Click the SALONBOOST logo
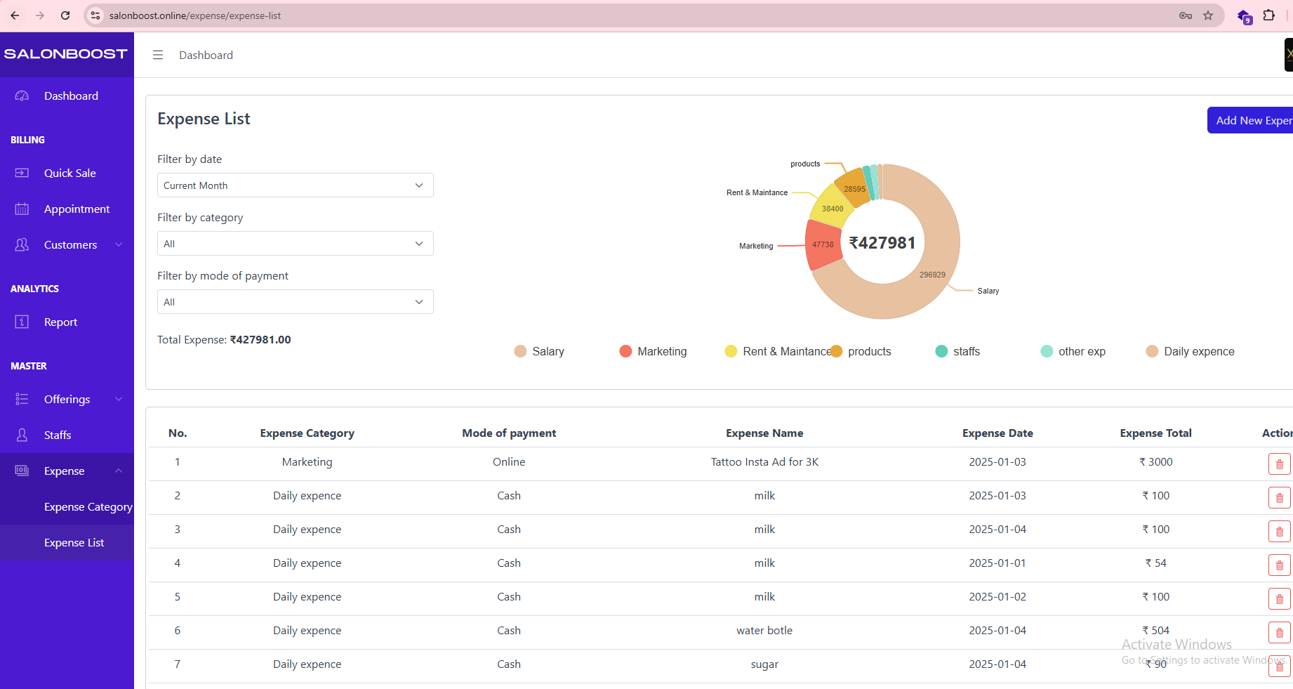 66,54
